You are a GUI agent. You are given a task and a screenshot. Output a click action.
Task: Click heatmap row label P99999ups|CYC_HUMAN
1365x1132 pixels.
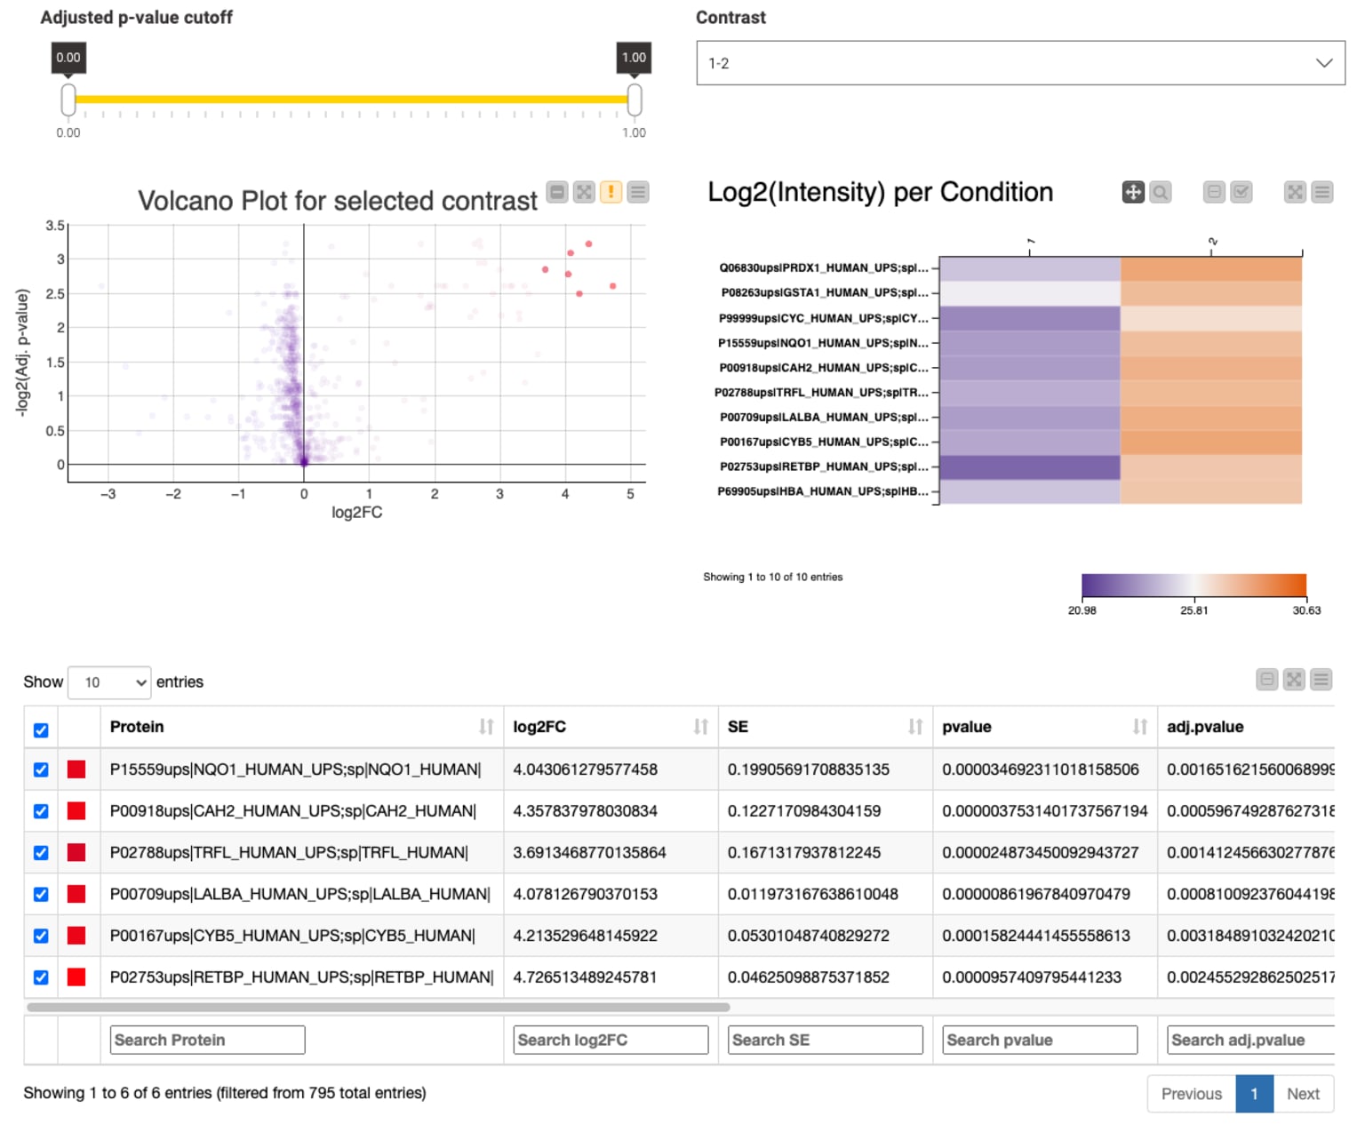(824, 318)
